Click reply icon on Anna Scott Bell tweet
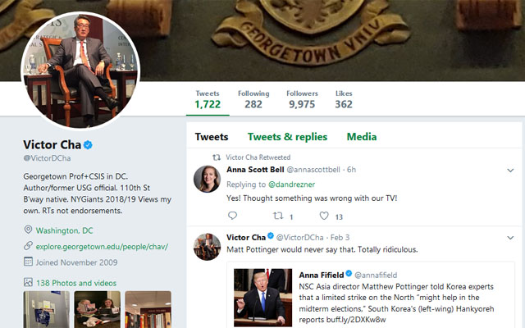 click(x=232, y=216)
